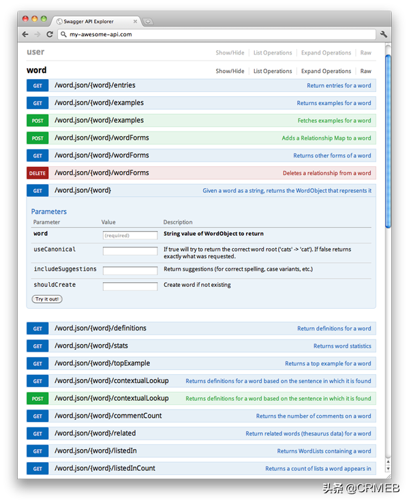Go forward with the browser forward arrow
This screenshot has width=409, height=503.
click(x=37, y=34)
